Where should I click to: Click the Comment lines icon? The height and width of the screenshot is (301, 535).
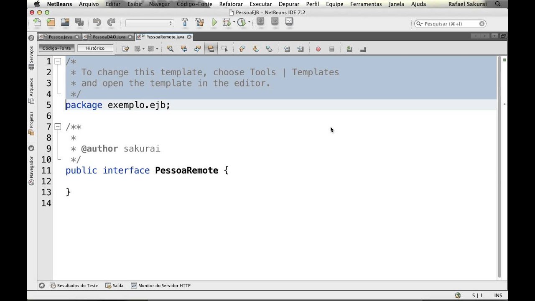coord(349,49)
